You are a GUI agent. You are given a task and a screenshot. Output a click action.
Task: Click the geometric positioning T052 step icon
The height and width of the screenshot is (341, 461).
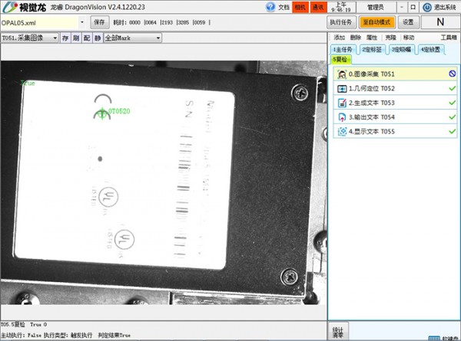(x=342, y=89)
